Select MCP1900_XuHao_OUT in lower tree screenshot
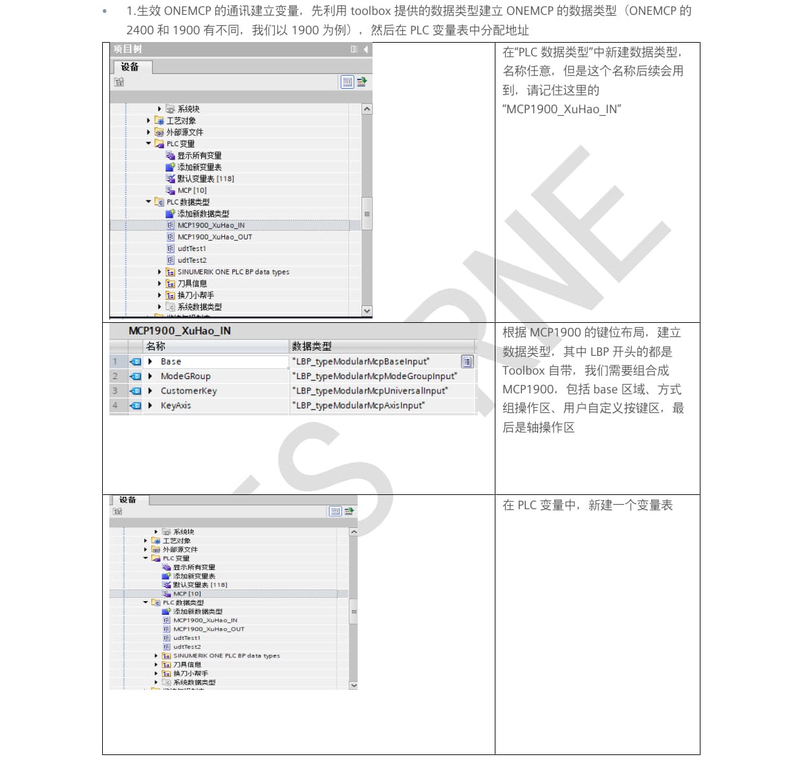Screen dimensions: 802x768 point(208,629)
